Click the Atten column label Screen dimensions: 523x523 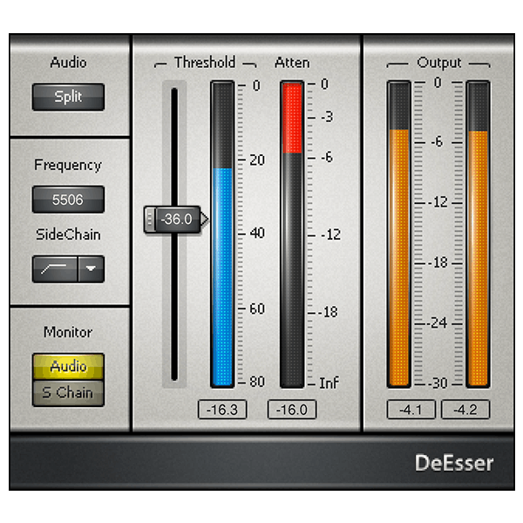(291, 63)
